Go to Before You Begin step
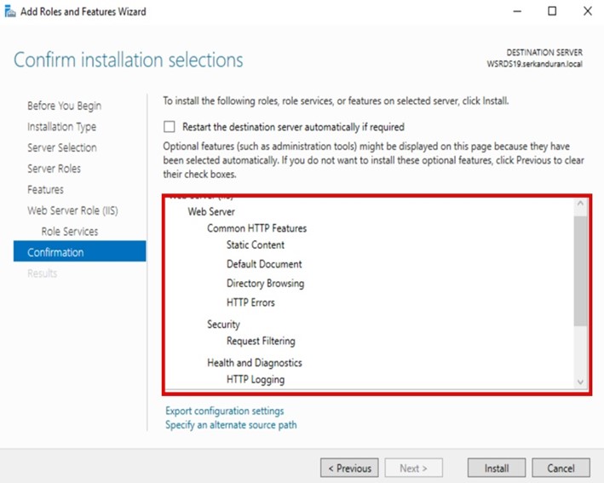This screenshot has width=604, height=483. [x=64, y=106]
